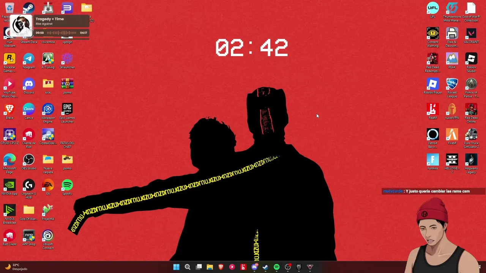The image size is (486, 273).
Task: Open the Recycle Bin desktop icon
Action: coord(9,8)
